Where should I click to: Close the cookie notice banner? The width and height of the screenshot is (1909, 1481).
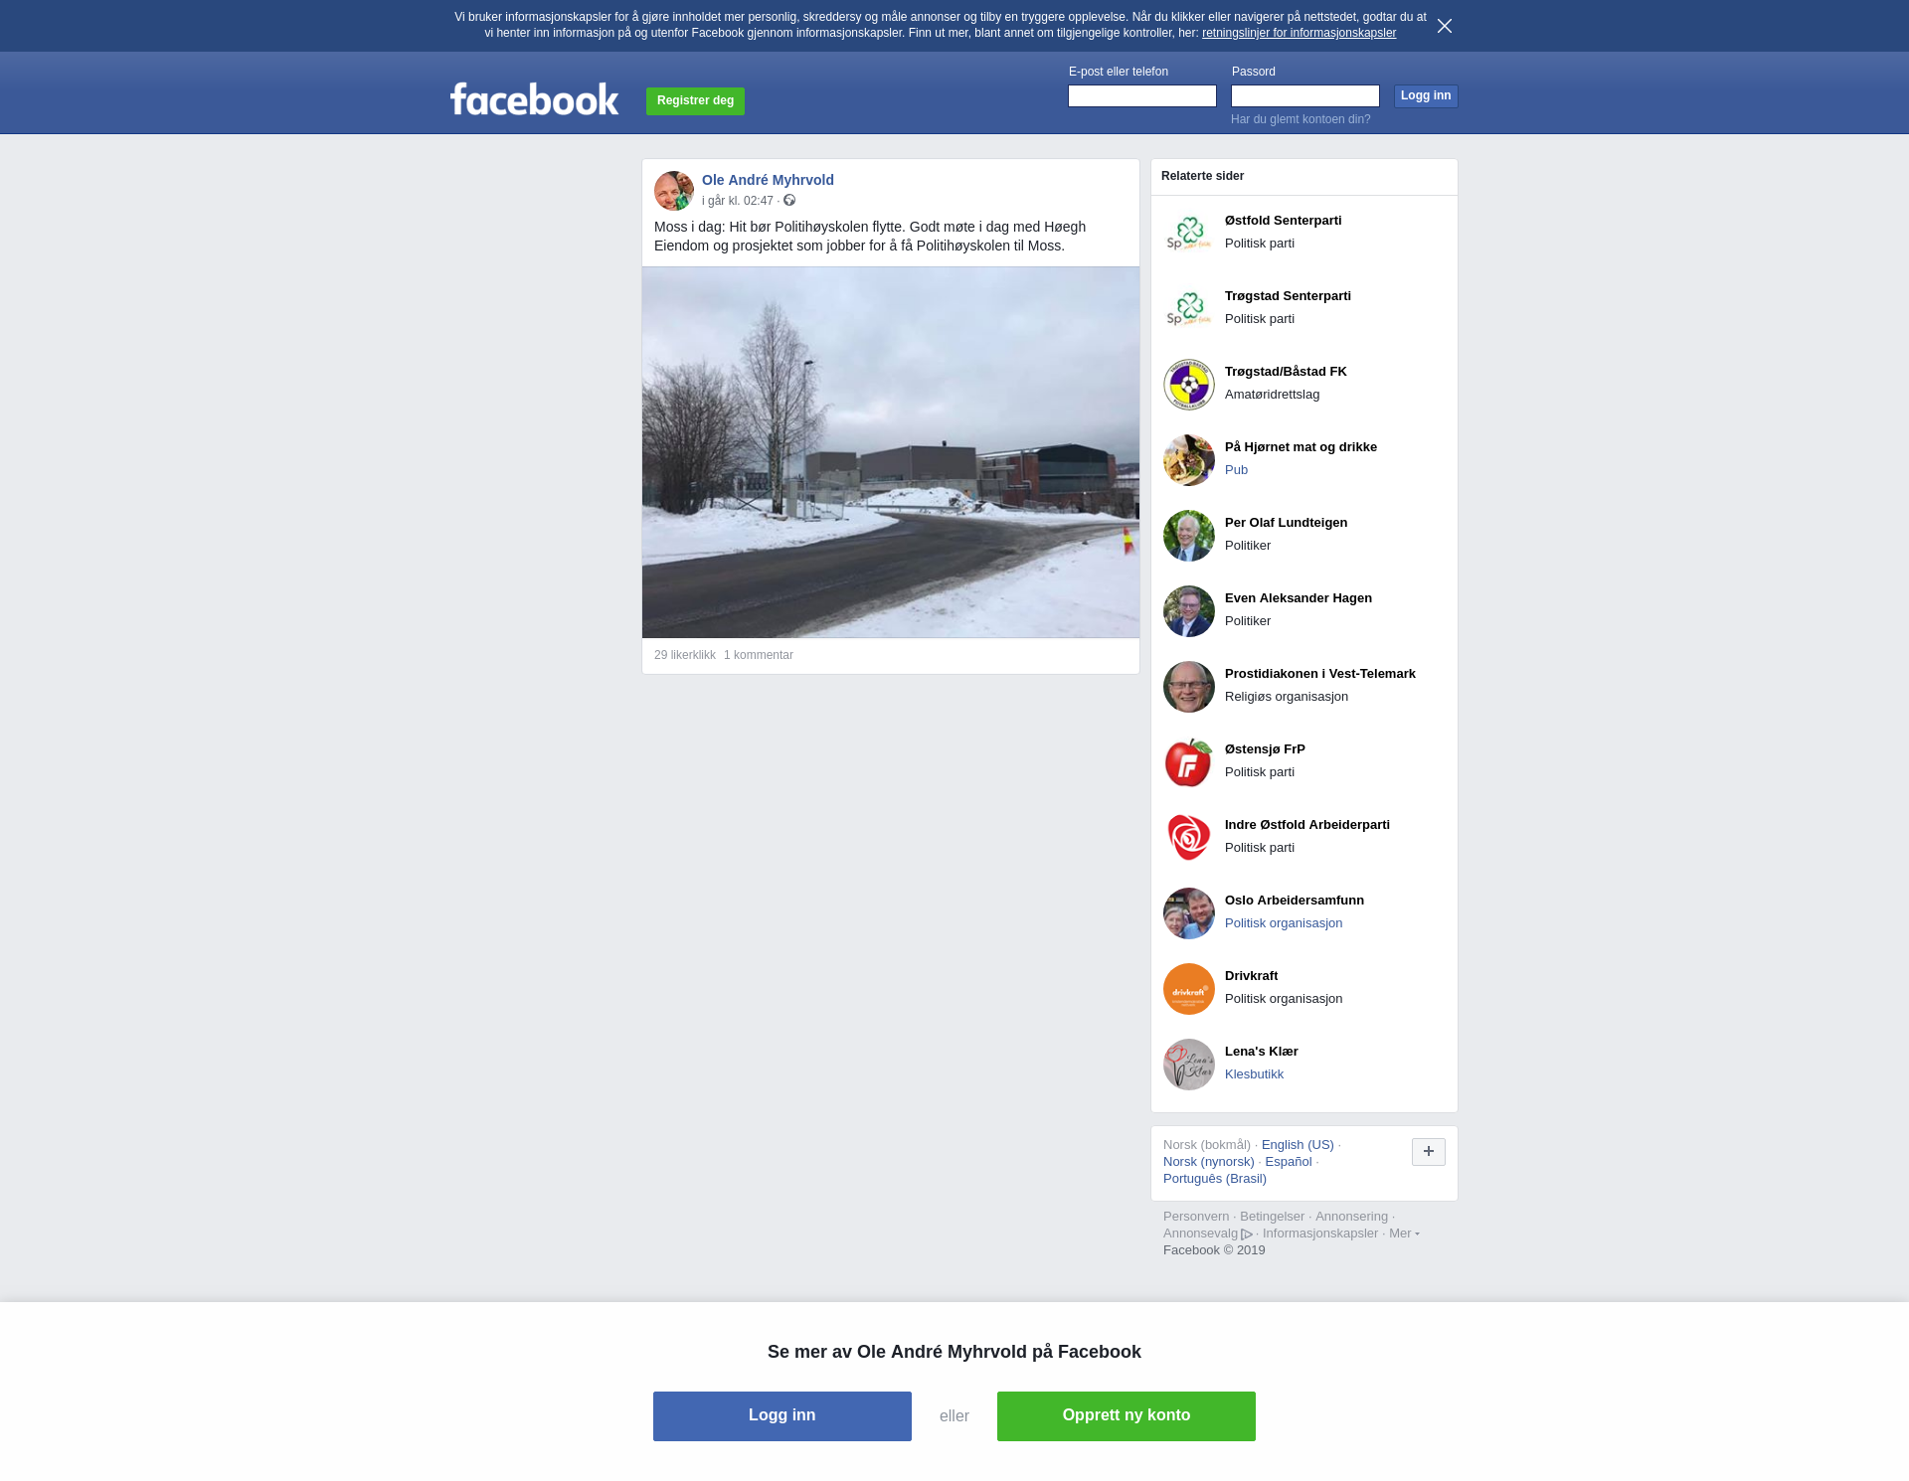1444,26
